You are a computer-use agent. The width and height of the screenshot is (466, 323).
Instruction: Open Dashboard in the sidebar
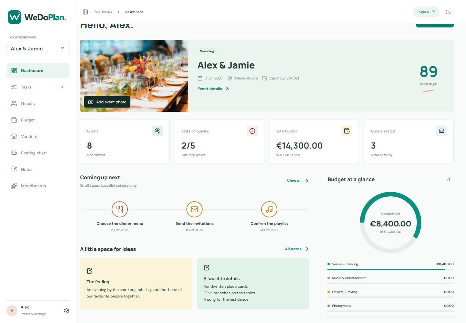(38, 70)
